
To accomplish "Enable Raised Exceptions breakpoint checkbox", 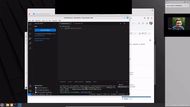I will click(x=36, y=88).
